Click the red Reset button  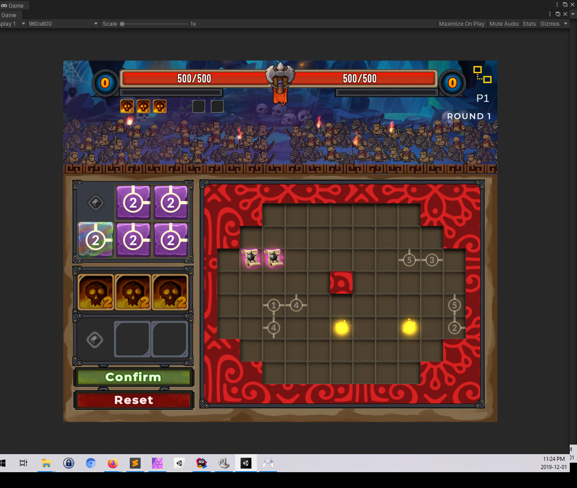click(134, 400)
